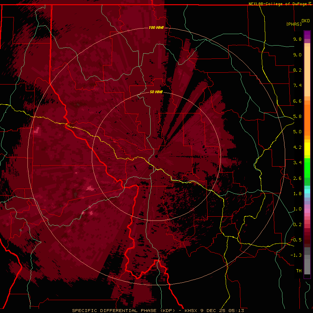This screenshot has height=313, width=313.
Task: Click the purple swatch at top of color bar
Action: (307, 35)
